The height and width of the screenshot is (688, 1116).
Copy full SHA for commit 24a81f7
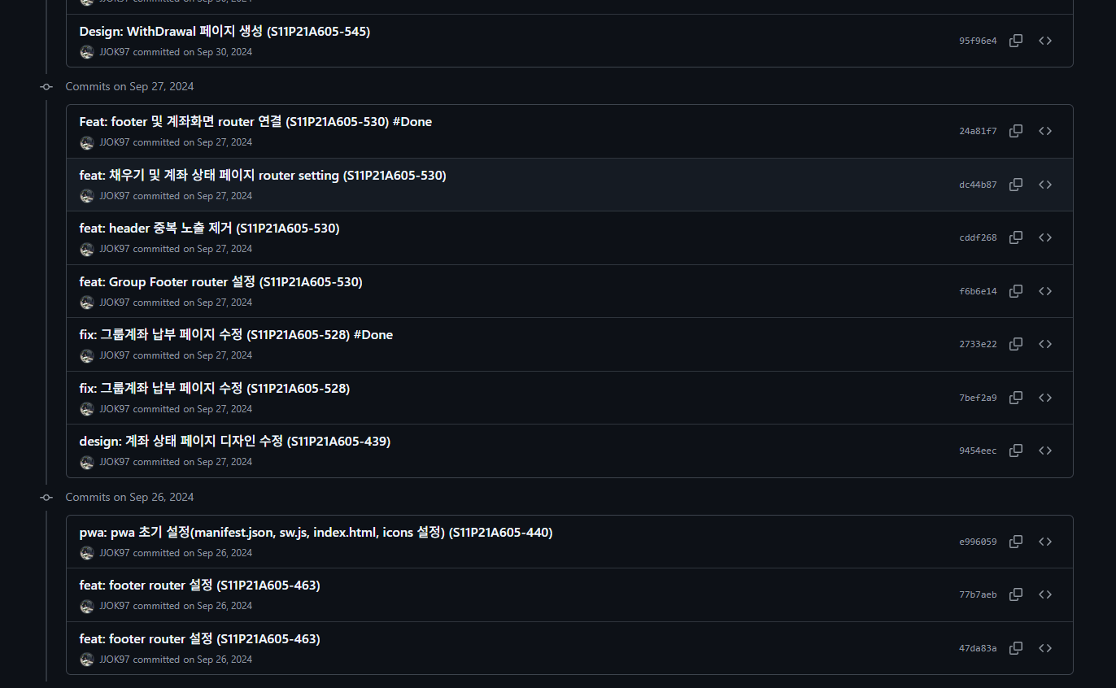pyautogui.click(x=1016, y=131)
